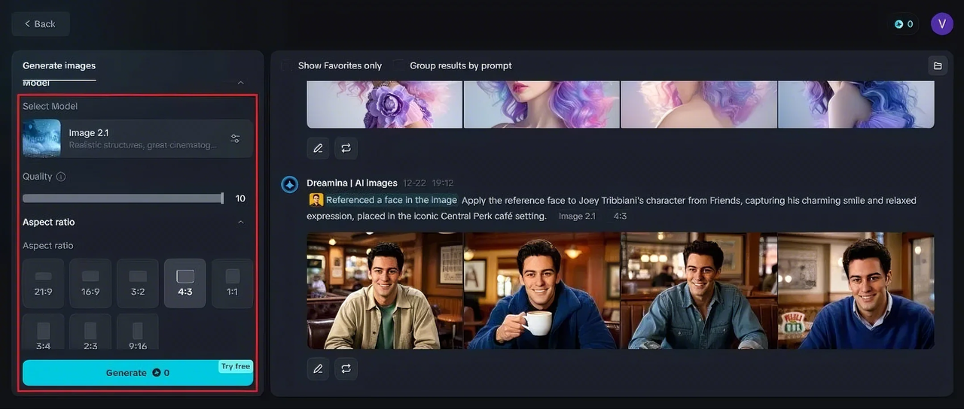964x409 pixels.
Task: Click the Quality value 10
Action: point(240,198)
